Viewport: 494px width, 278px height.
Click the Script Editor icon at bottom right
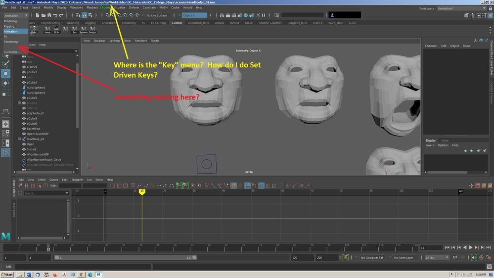point(489,267)
